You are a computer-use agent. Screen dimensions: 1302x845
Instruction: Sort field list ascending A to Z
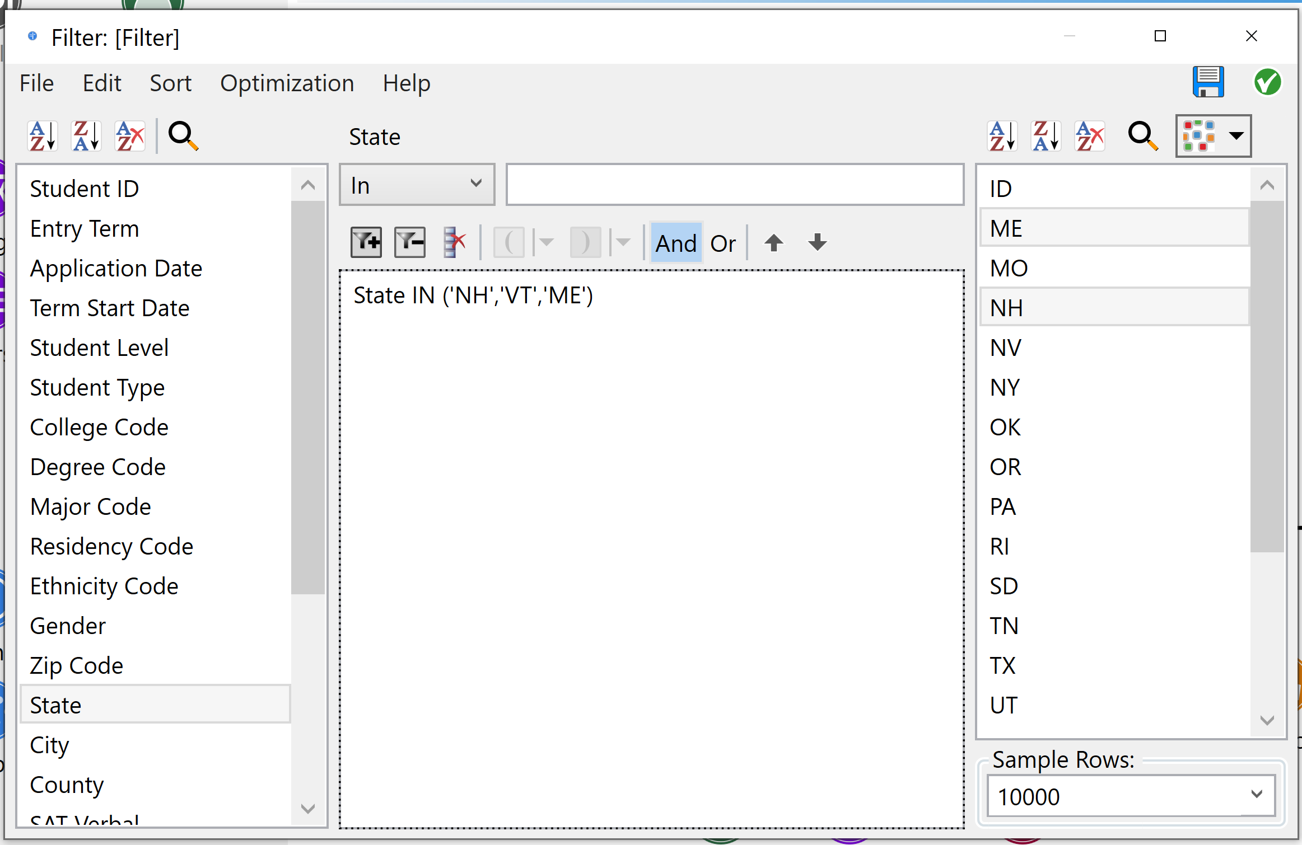pos(43,136)
